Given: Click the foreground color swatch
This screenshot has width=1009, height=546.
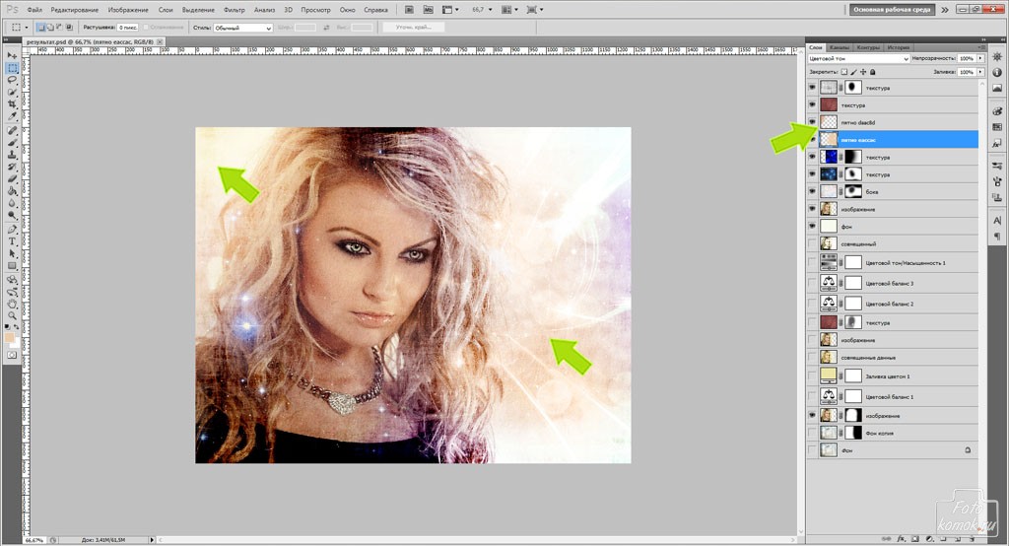Looking at the screenshot, I should pos(10,338).
